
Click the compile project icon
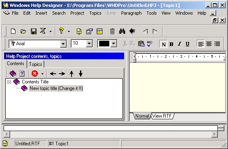tap(43, 31)
